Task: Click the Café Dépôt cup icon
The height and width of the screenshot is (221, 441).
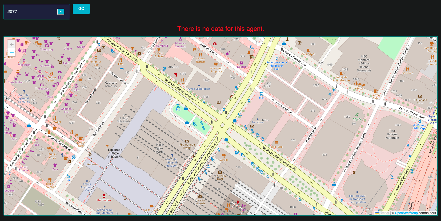Action: point(308,50)
